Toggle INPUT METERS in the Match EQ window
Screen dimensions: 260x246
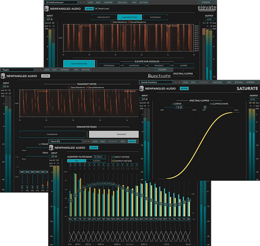(113, 157)
